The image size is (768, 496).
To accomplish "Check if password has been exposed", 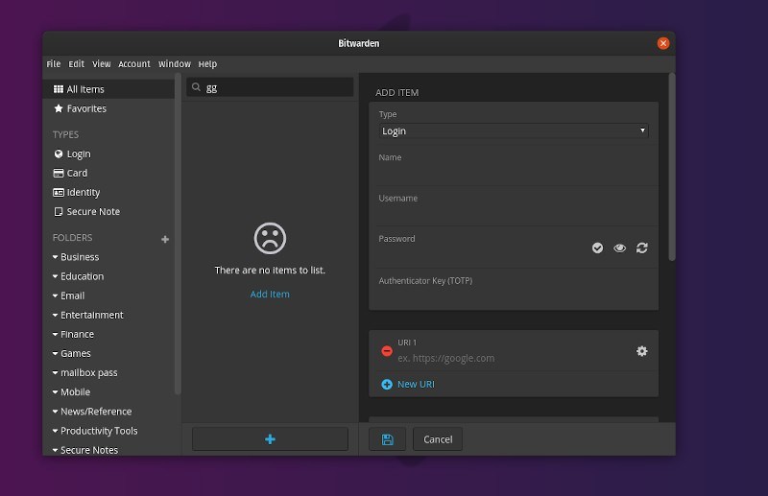I will (597, 248).
